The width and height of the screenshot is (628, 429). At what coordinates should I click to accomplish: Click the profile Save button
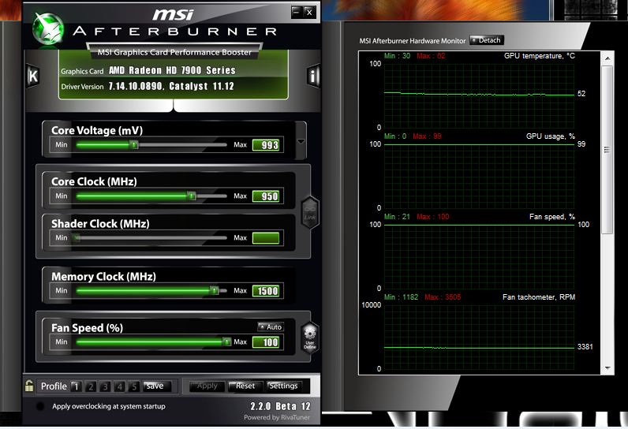(x=156, y=386)
